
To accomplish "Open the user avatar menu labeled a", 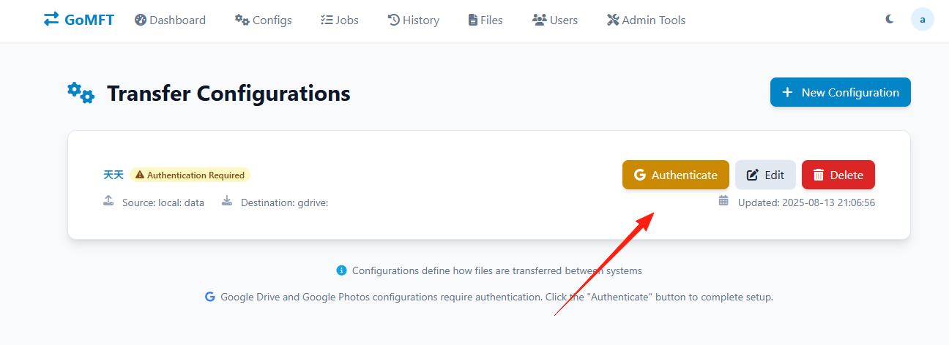I will [923, 20].
